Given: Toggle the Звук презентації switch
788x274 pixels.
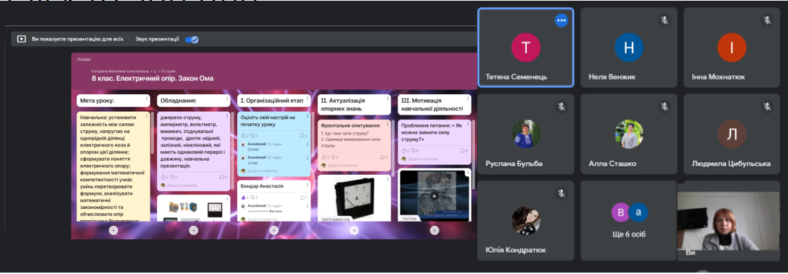Looking at the screenshot, I should tap(192, 39).
